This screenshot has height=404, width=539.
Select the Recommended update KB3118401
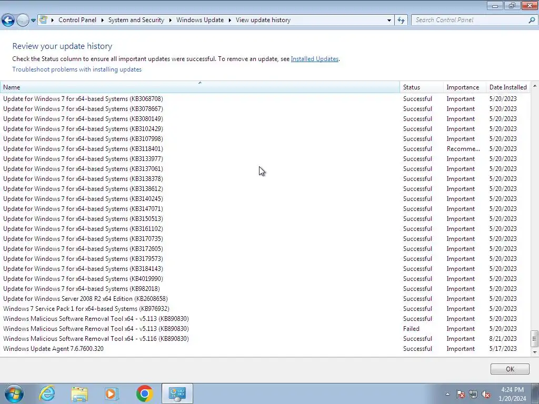265,148
